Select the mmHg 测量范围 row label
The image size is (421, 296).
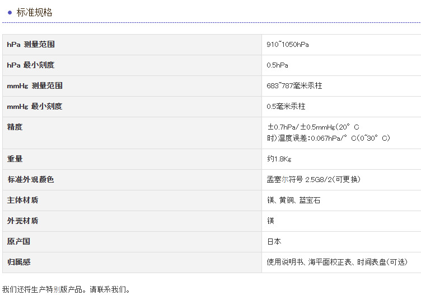click(x=35, y=85)
